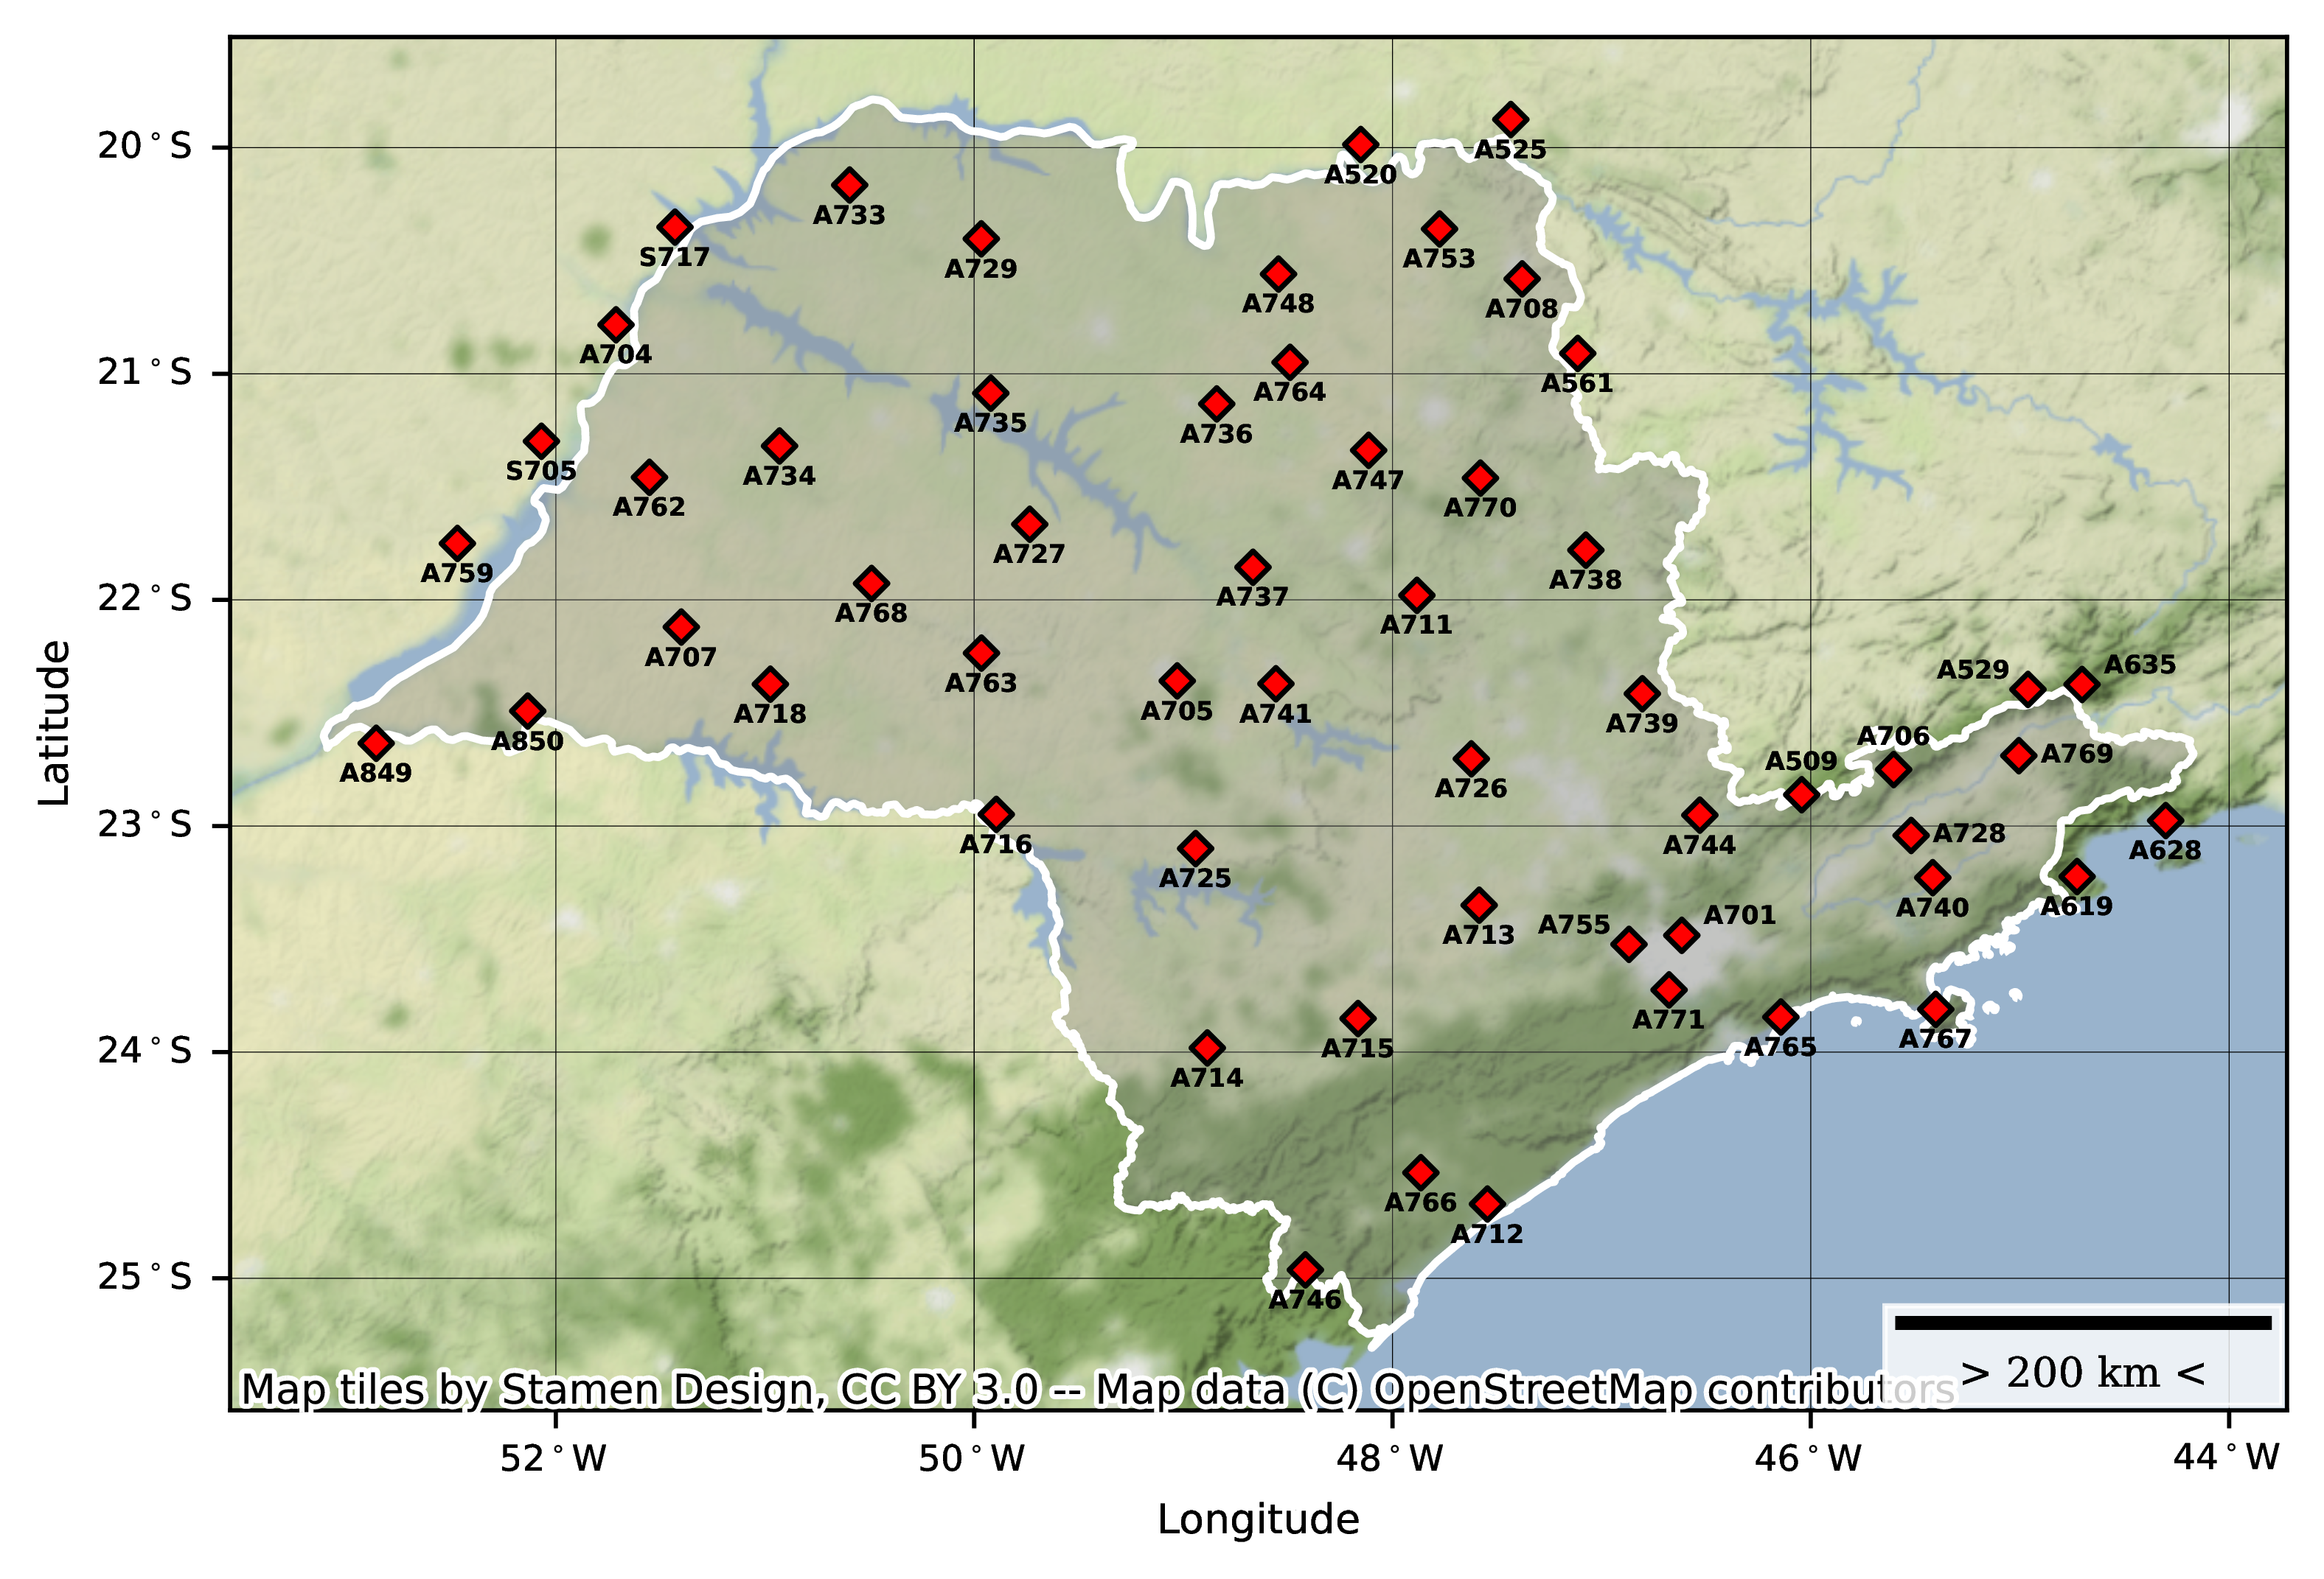The image size is (2324, 1579).
Task: Click the A849 station diamond marker
Action: pyautogui.click(x=375, y=743)
